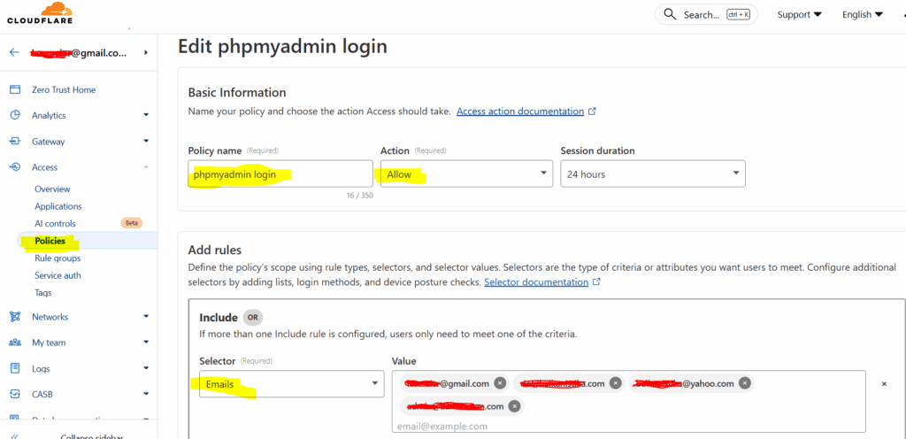Click the Include OR badge
906x439 pixels.
point(252,317)
